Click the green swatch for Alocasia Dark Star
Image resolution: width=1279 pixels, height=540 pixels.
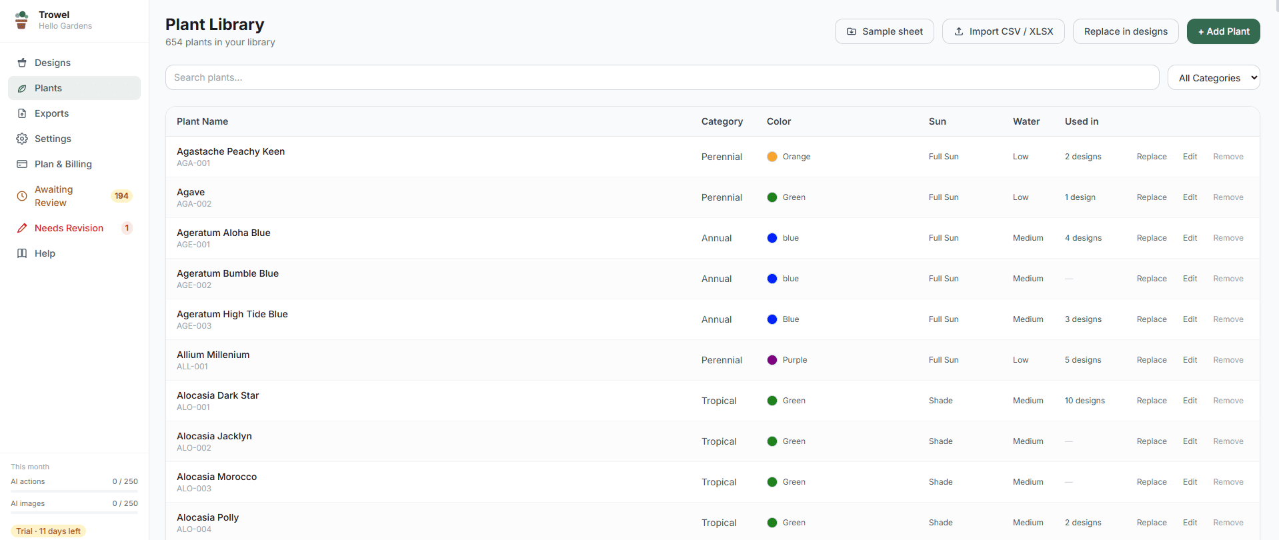pos(772,401)
